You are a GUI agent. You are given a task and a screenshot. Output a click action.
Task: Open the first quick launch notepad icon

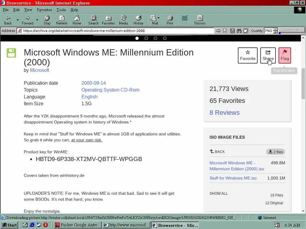(x=25, y=225)
